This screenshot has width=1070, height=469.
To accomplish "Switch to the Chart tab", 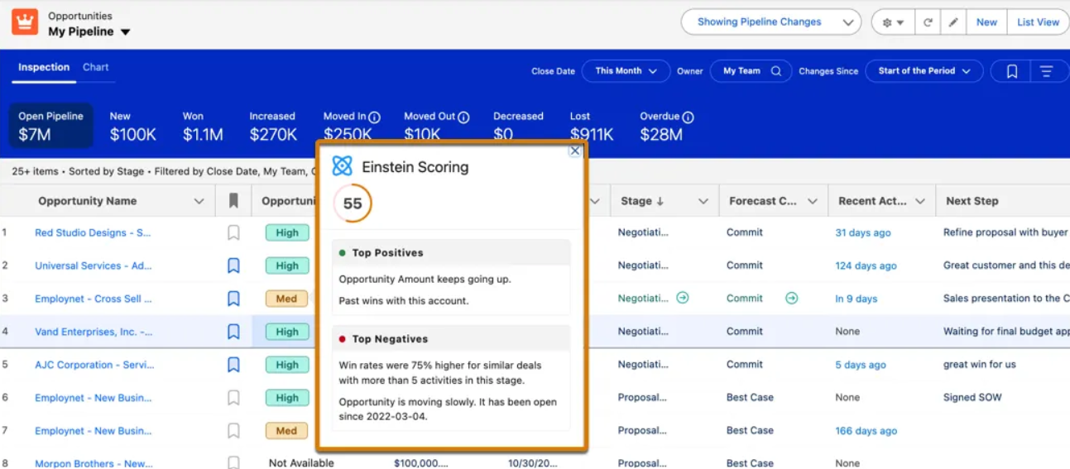I will [x=95, y=68].
